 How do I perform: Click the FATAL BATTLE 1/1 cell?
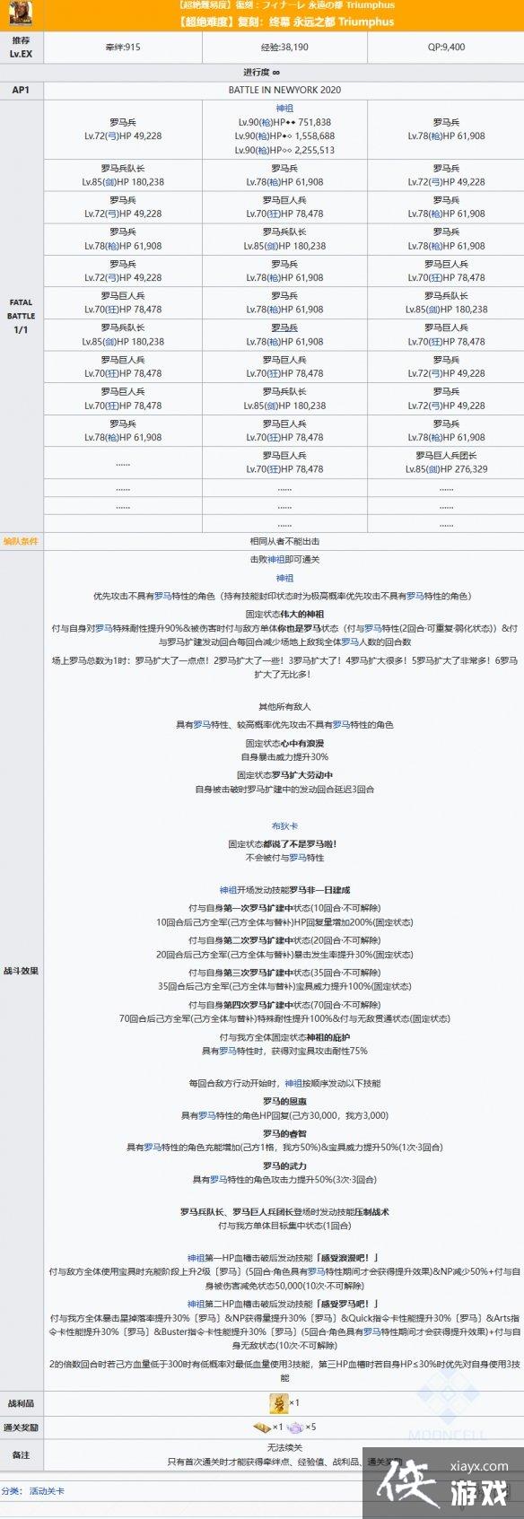[x=21, y=316]
